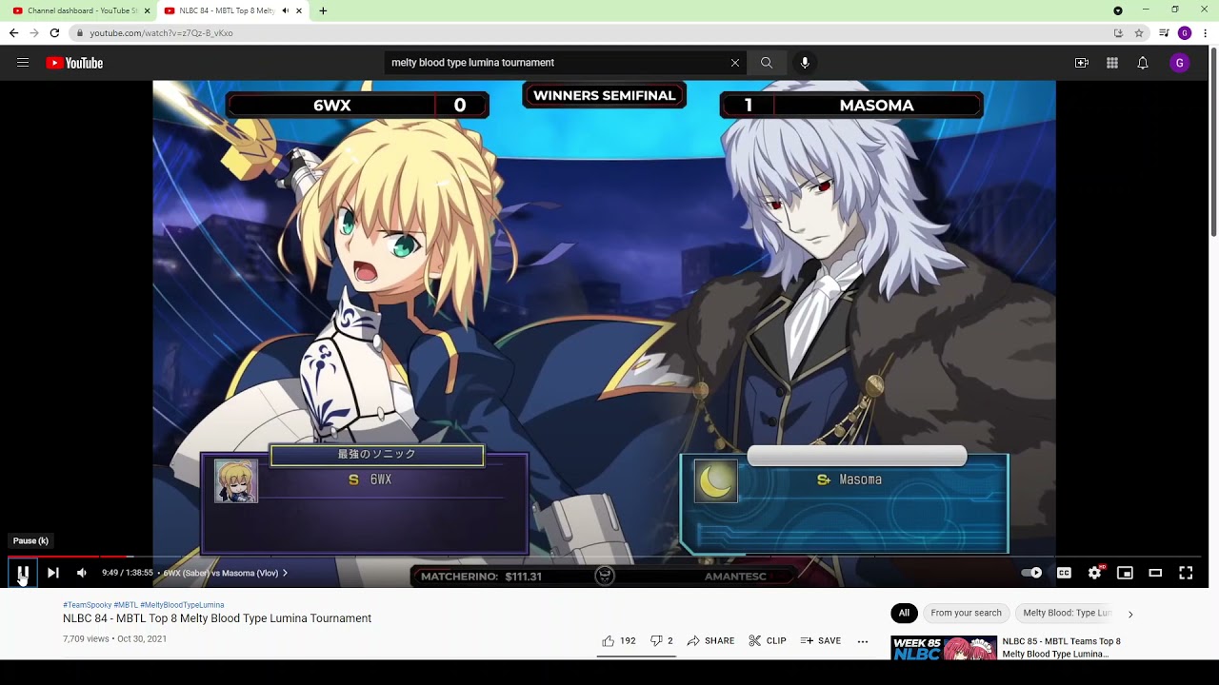The height and width of the screenshot is (685, 1219).
Task: Bookmark this page with the star
Action: [x=1138, y=33]
